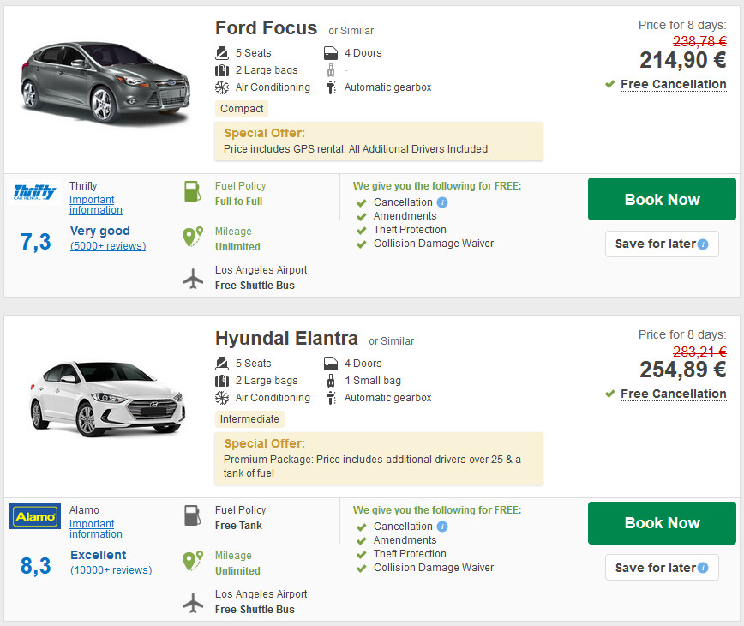Click the info icon beside Thrifty's Cancellation
The width and height of the screenshot is (744, 626).
[x=442, y=202]
